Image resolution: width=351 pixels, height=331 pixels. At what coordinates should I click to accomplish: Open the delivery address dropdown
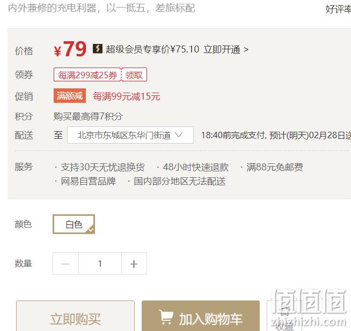130,135
